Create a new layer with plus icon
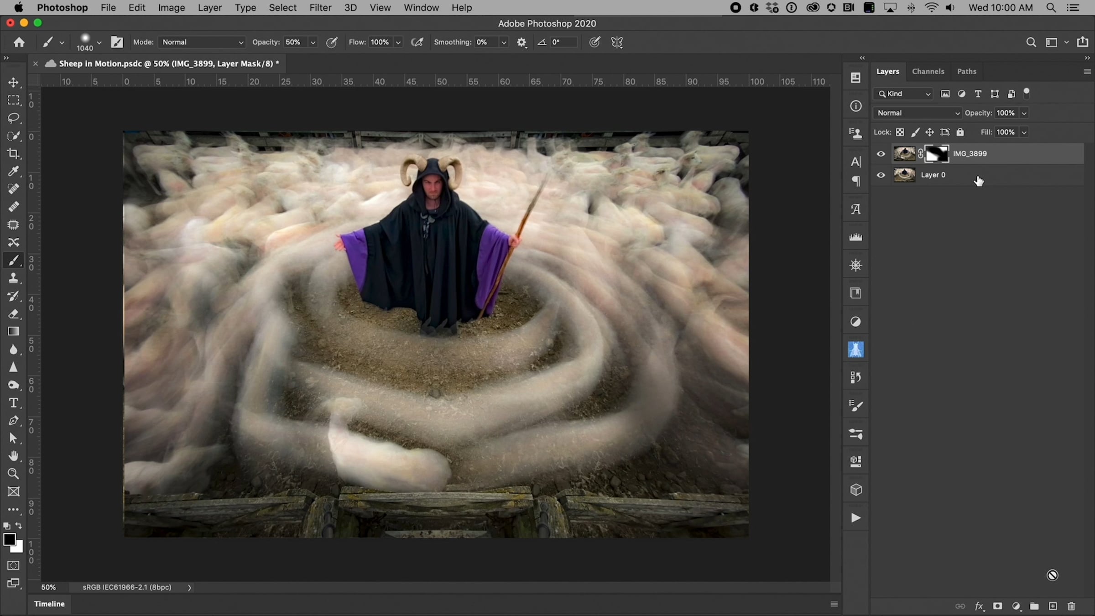The height and width of the screenshot is (616, 1095). click(x=1053, y=606)
